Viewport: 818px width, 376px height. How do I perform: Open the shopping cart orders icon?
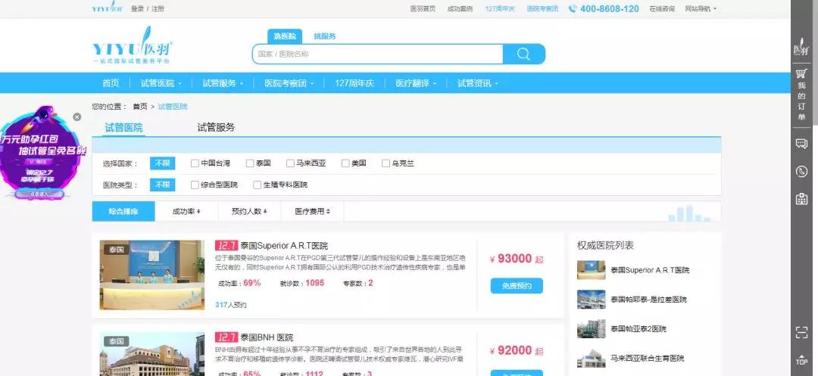click(x=801, y=73)
